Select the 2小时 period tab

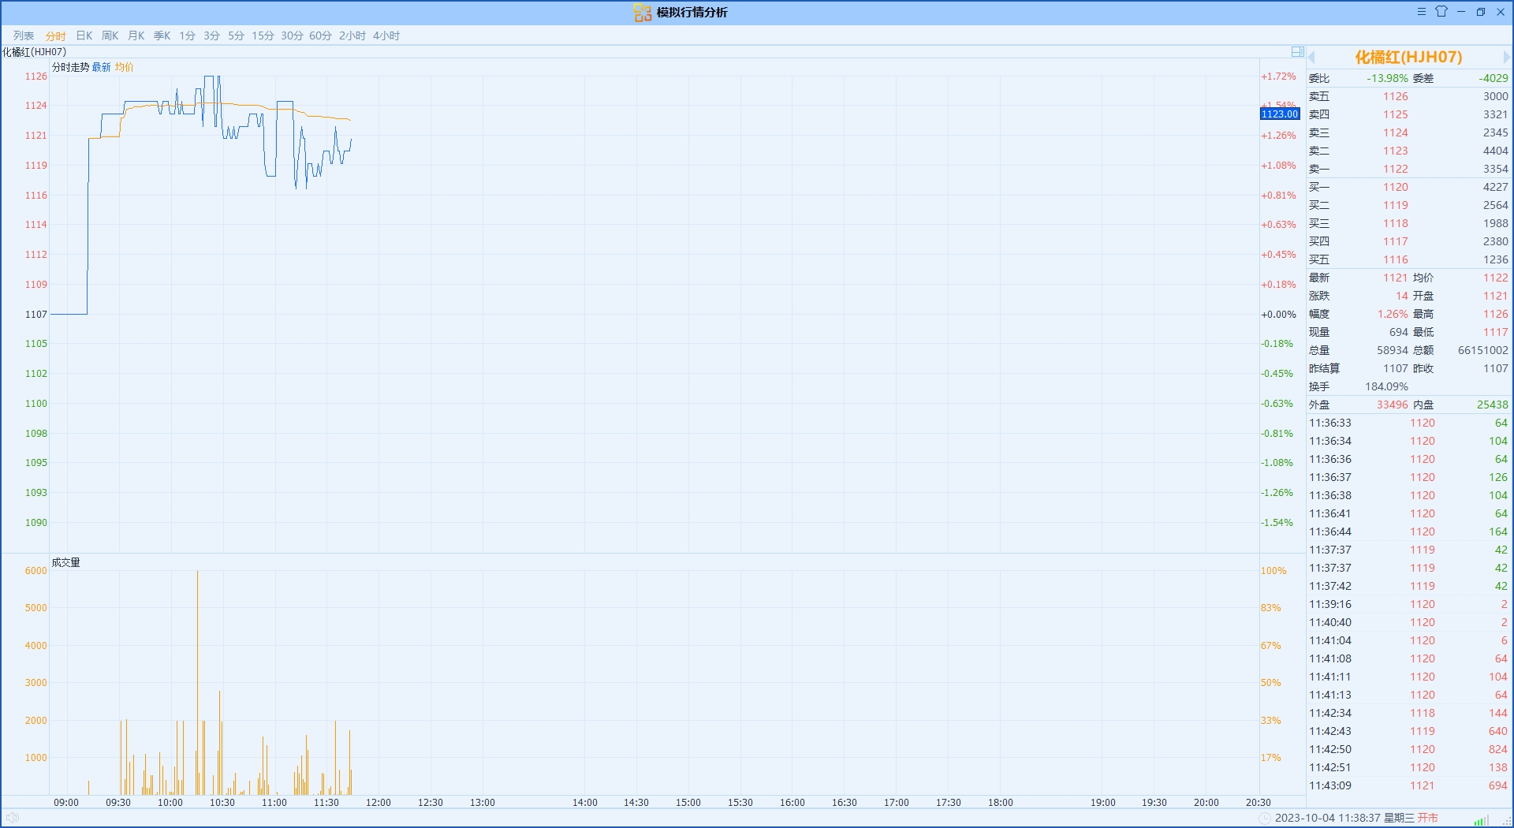pyautogui.click(x=352, y=35)
